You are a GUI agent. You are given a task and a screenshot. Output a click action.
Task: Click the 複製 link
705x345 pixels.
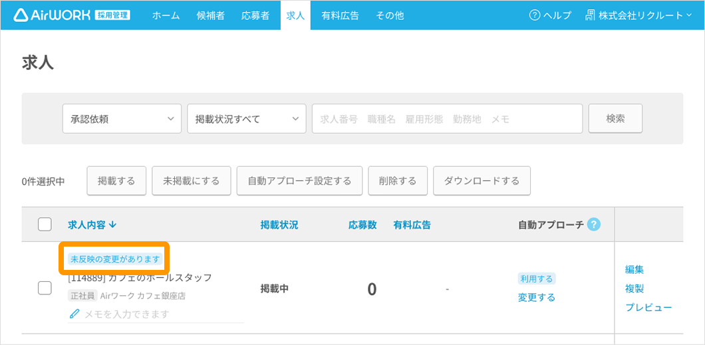coord(634,288)
